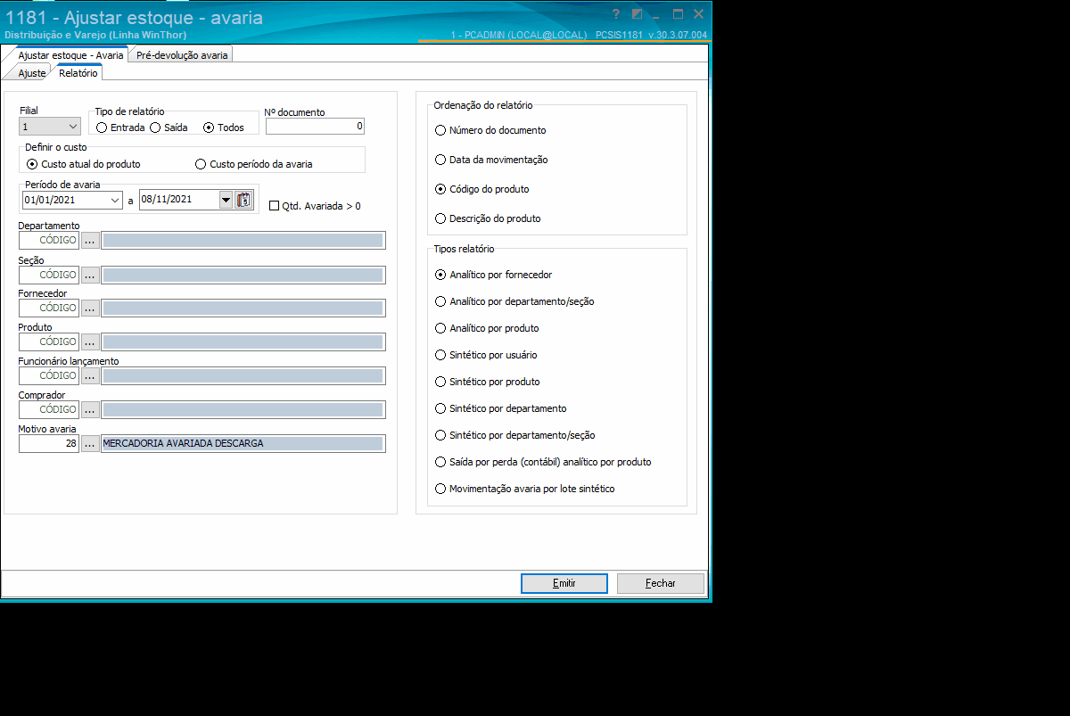
Task: Click the Fornecedor código field
Action: click(49, 308)
